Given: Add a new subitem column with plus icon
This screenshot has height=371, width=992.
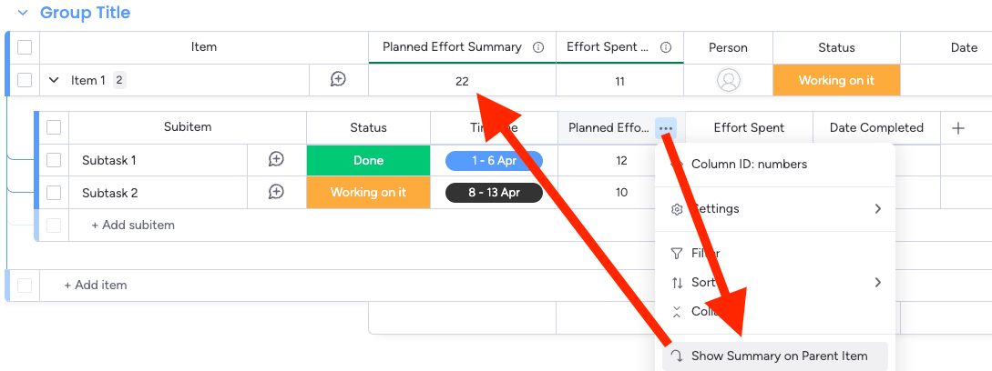Looking at the screenshot, I should coord(958,128).
